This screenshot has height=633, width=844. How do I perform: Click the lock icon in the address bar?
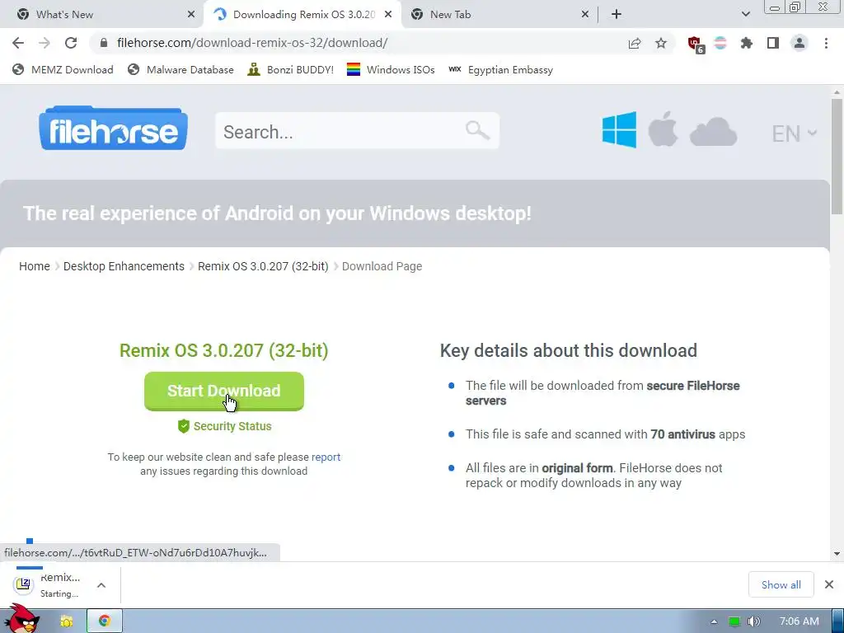click(x=104, y=43)
